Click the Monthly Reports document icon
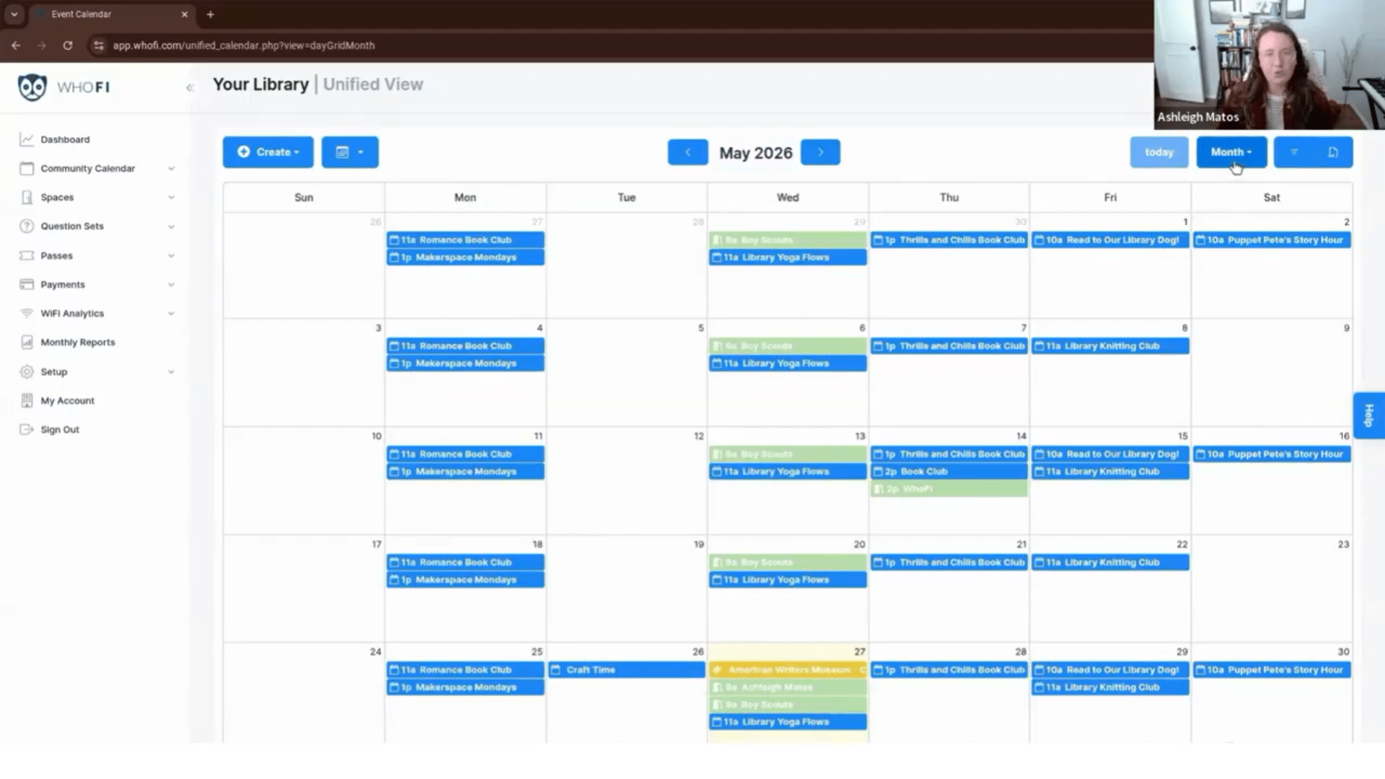1385x779 pixels. point(27,342)
